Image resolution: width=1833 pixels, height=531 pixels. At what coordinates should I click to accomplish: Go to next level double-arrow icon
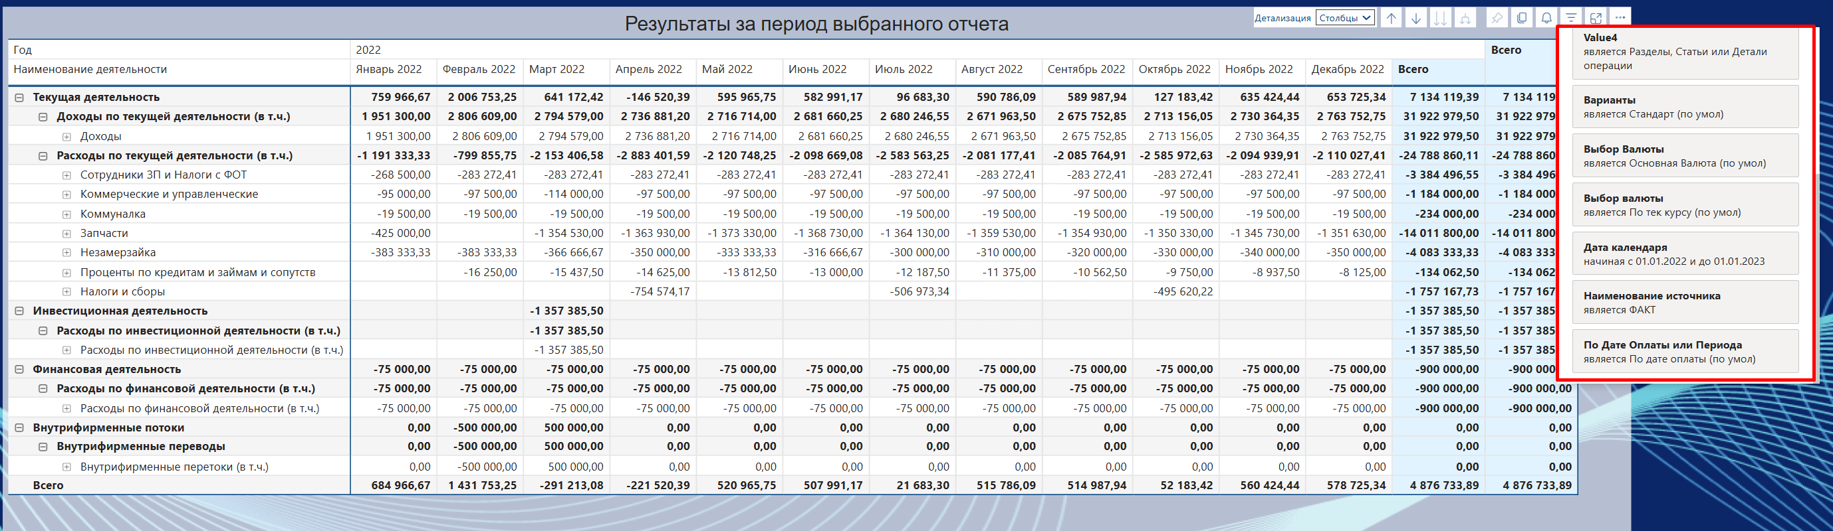pyautogui.click(x=1440, y=19)
